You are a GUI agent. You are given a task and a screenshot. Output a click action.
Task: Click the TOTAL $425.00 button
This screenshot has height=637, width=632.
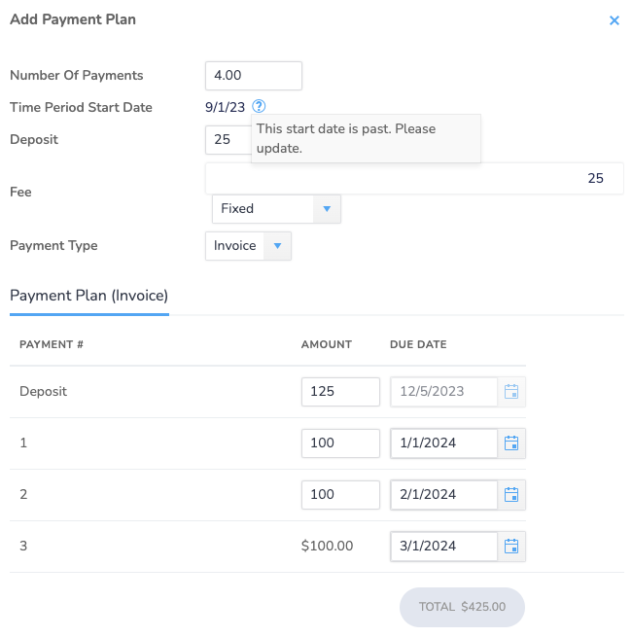point(462,607)
